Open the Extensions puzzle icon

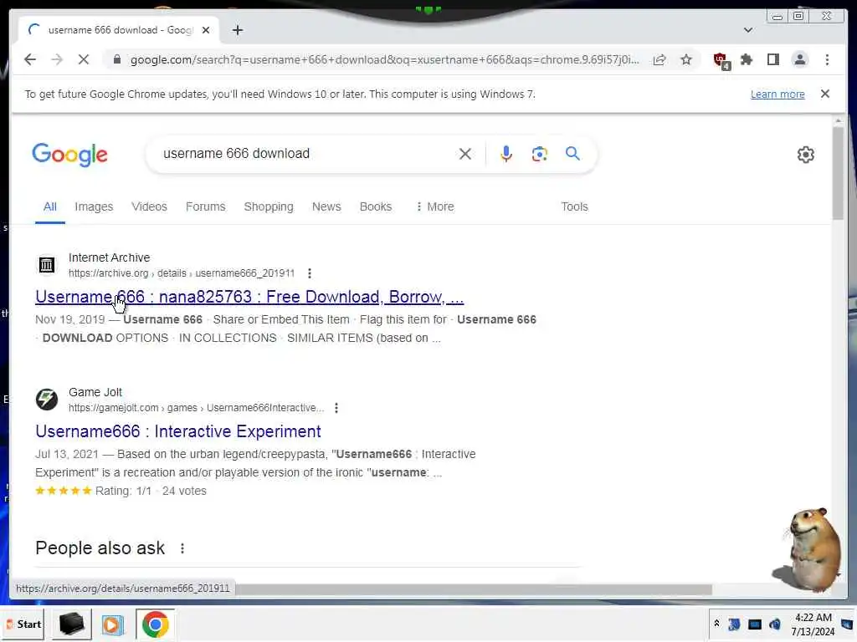747,59
